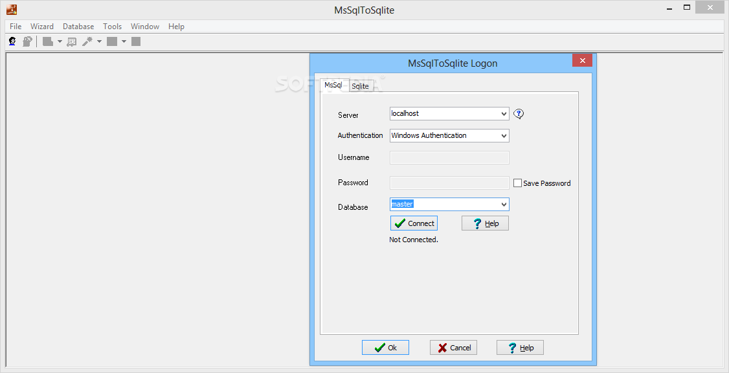Open the Wizard menu
This screenshot has width=729, height=373.
tap(42, 27)
